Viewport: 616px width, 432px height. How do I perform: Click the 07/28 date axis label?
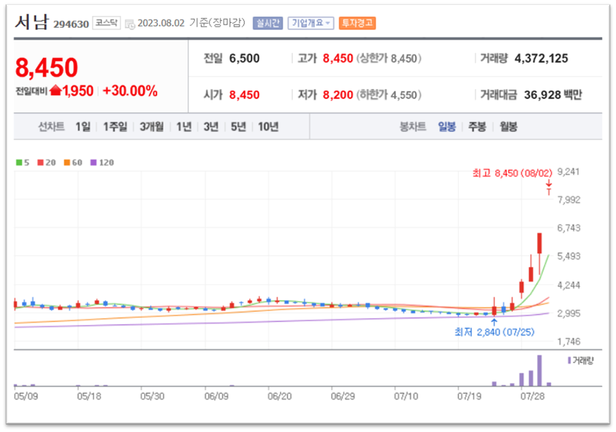pyautogui.click(x=532, y=396)
